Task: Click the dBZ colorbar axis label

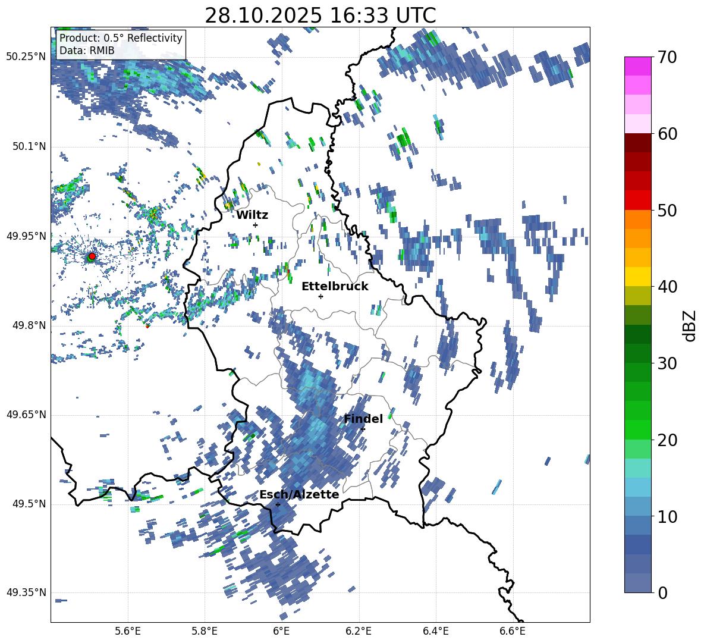Action: pyautogui.click(x=690, y=325)
